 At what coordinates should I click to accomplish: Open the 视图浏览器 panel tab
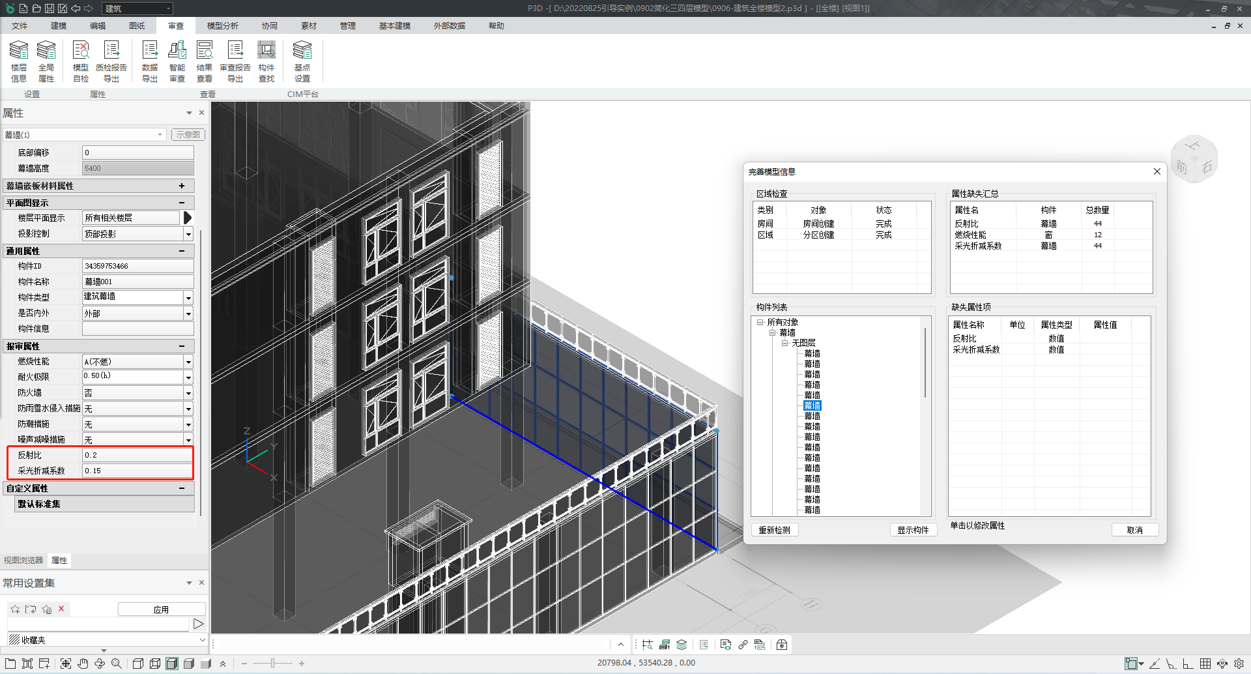click(23, 561)
